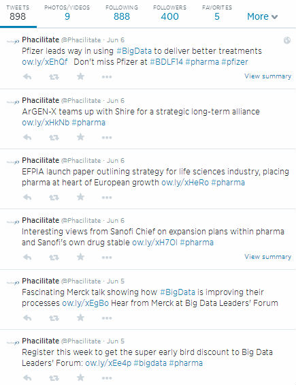Retweet the EFPIA strategy paper tweet
Viewport: 296px width, 385px height.
(x=54, y=197)
